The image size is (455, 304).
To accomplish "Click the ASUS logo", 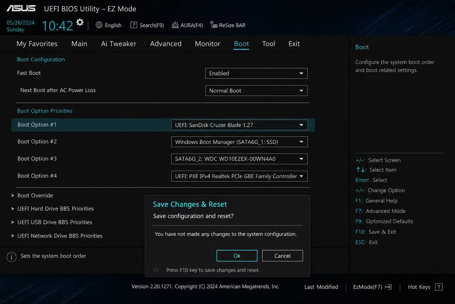I will [21, 8].
